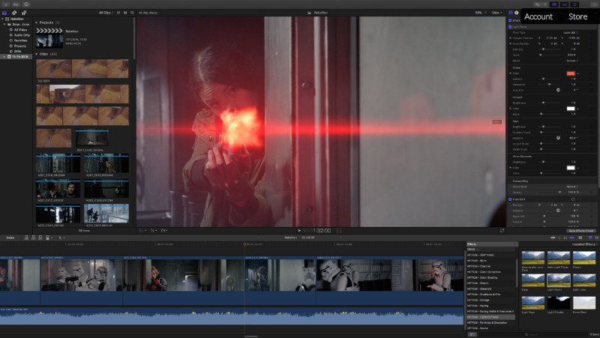Open the timeline Index button

10,238
